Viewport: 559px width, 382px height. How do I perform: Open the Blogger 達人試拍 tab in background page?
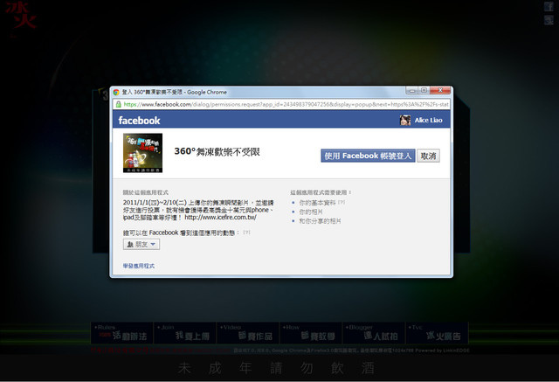tap(373, 333)
